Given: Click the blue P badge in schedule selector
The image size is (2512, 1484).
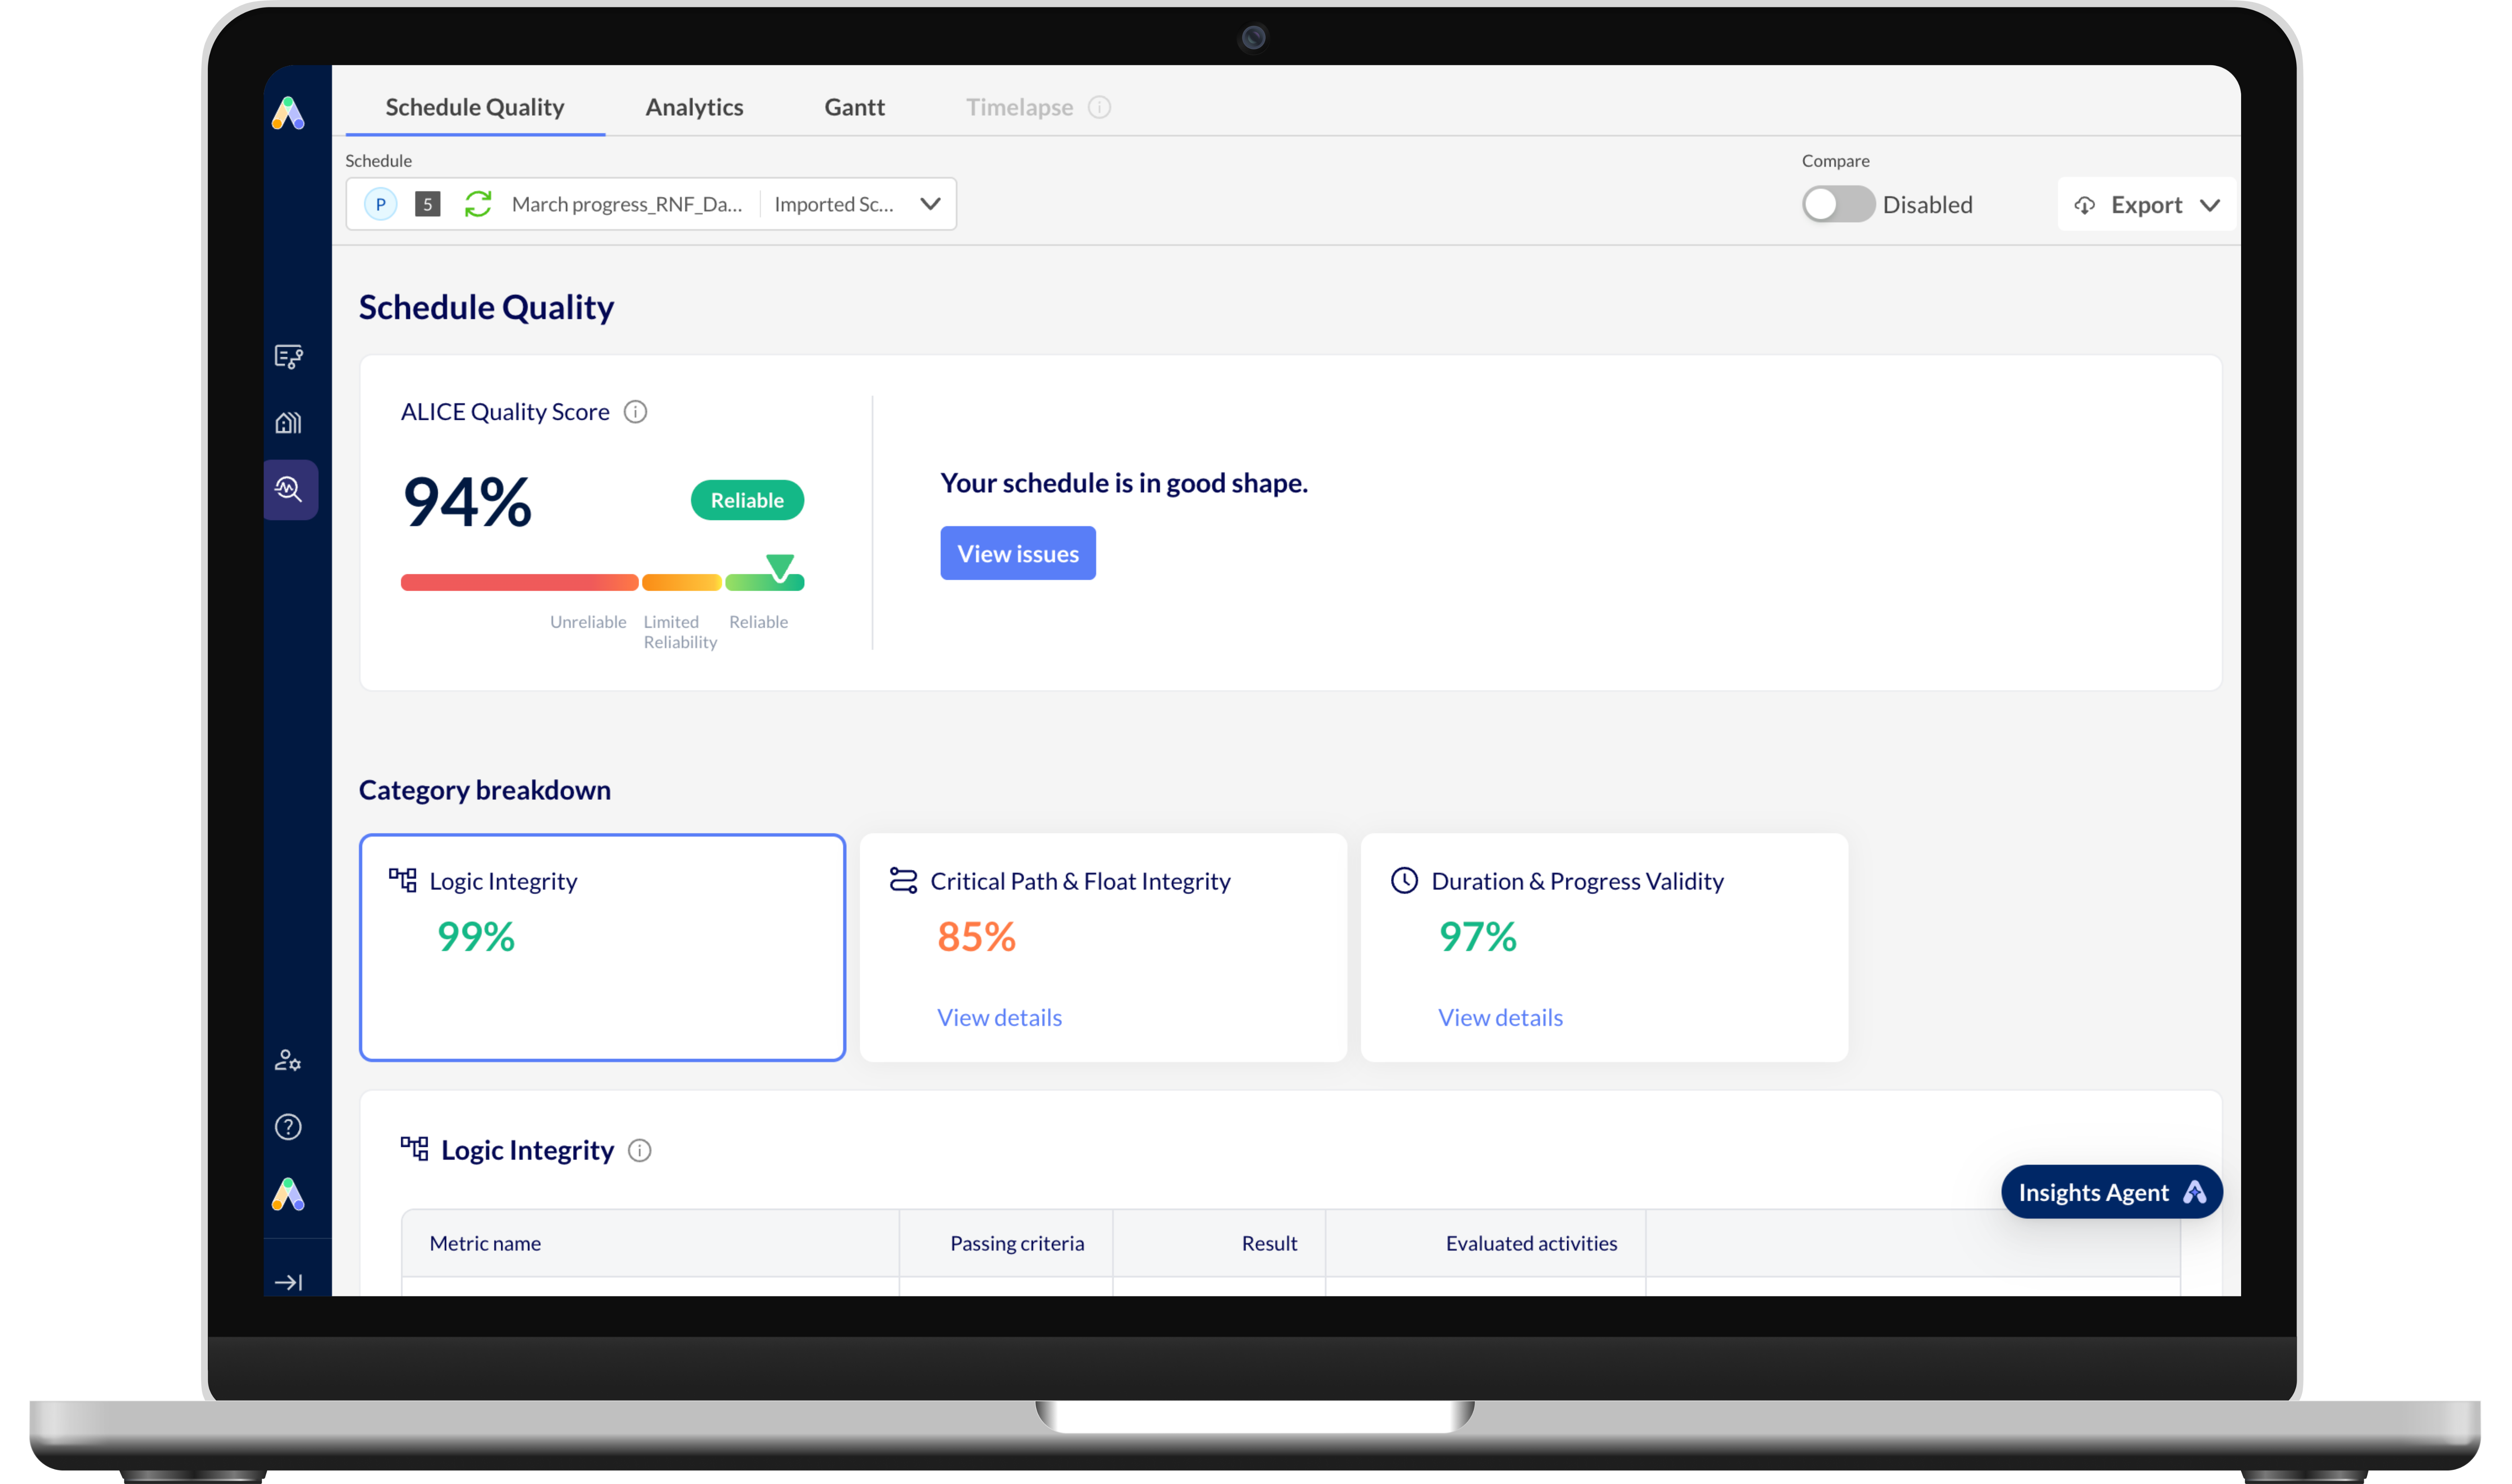Looking at the screenshot, I should coord(380,204).
